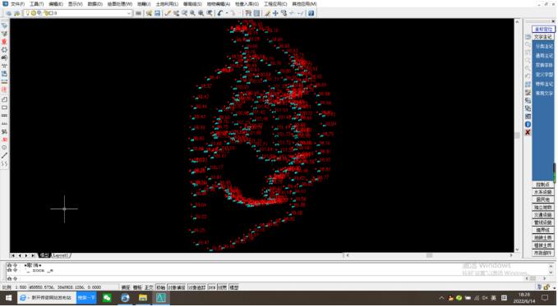
Task: Click the Save disk icon in toolbar
Action: (158, 13)
